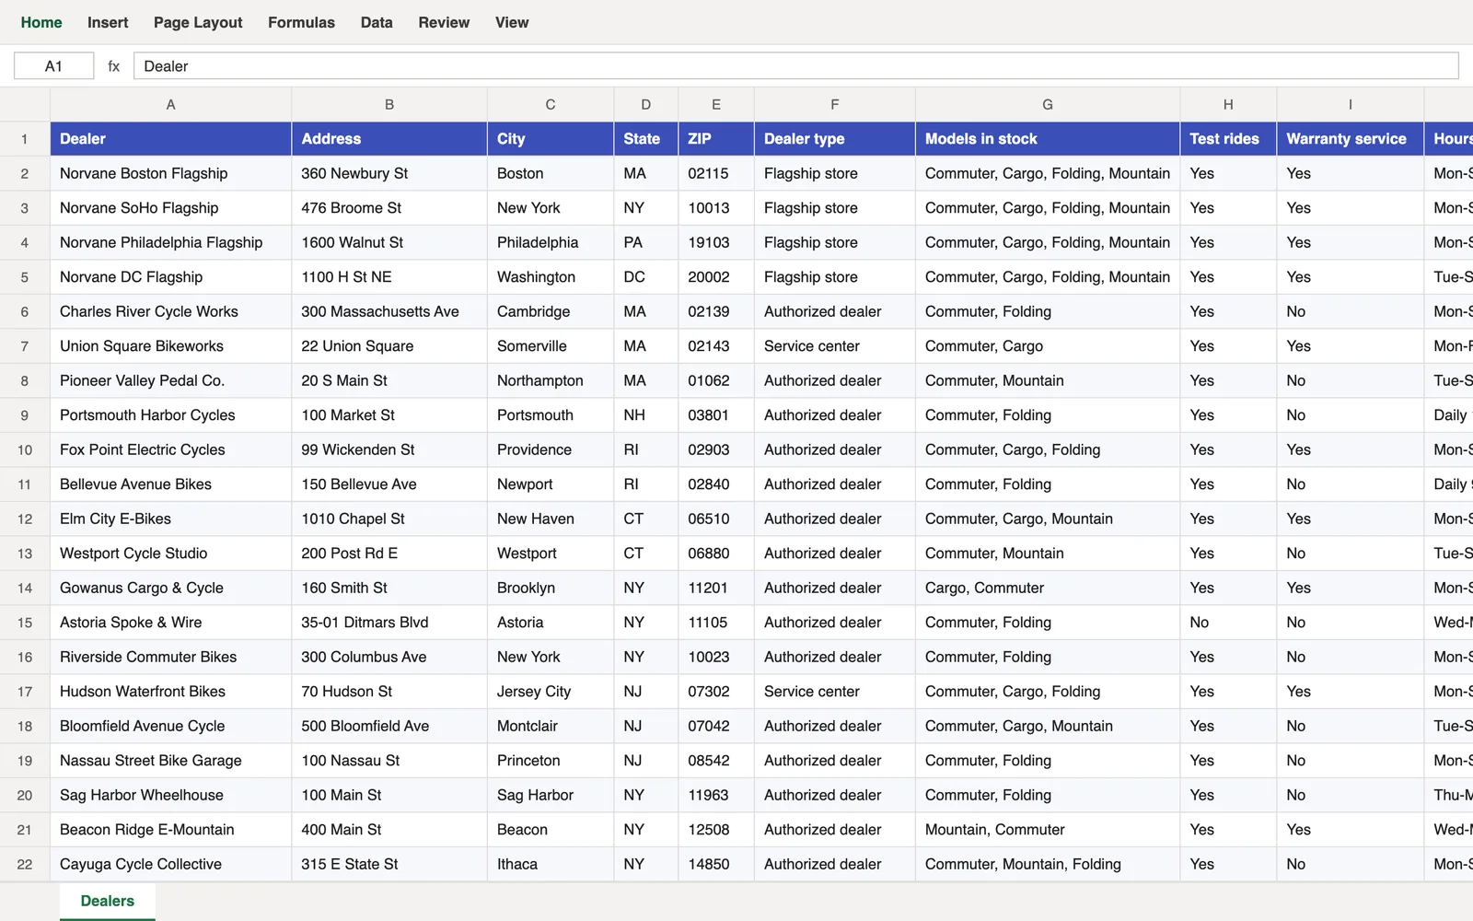This screenshot has height=921, width=1473.
Task: Select the Formulas tab
Action: coord(301,22)
